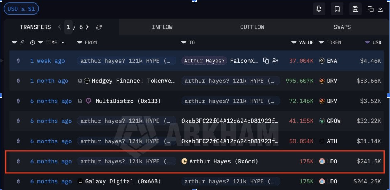The width and height of the screenshot is (390, 190).
Task: Click arthur hayes? recipient in Galaxy Digital row
Action: coord(231,181)
